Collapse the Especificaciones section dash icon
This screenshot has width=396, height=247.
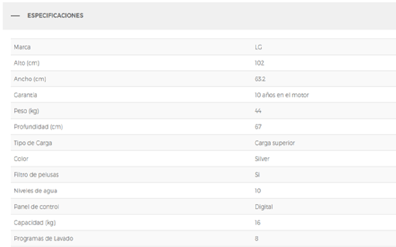15,16
